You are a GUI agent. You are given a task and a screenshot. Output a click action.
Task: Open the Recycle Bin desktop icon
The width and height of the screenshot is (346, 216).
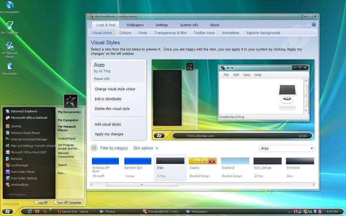click(x=9, y=67)
